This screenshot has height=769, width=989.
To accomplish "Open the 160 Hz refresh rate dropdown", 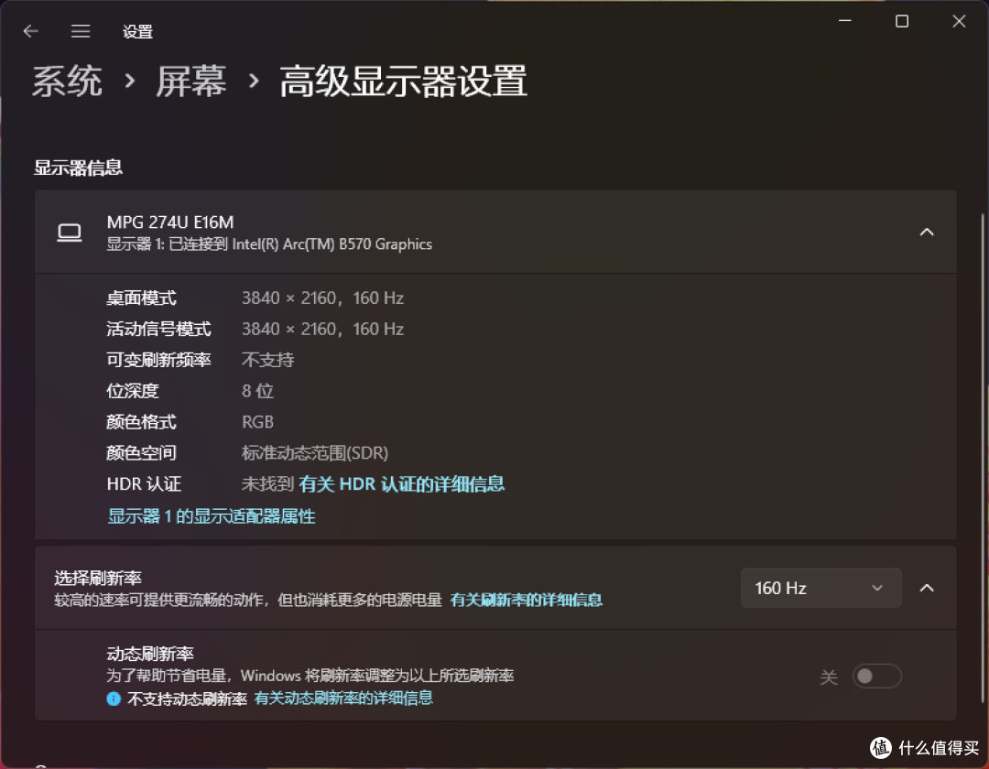I will 821,588.
